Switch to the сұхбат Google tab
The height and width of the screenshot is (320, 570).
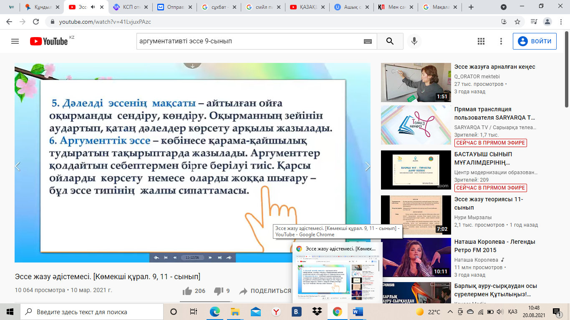coord(219,7)
